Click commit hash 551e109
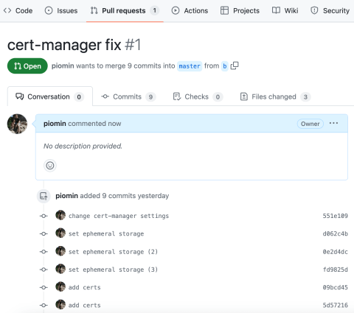The width and height of the screenshot is (354, 313). 336,216
